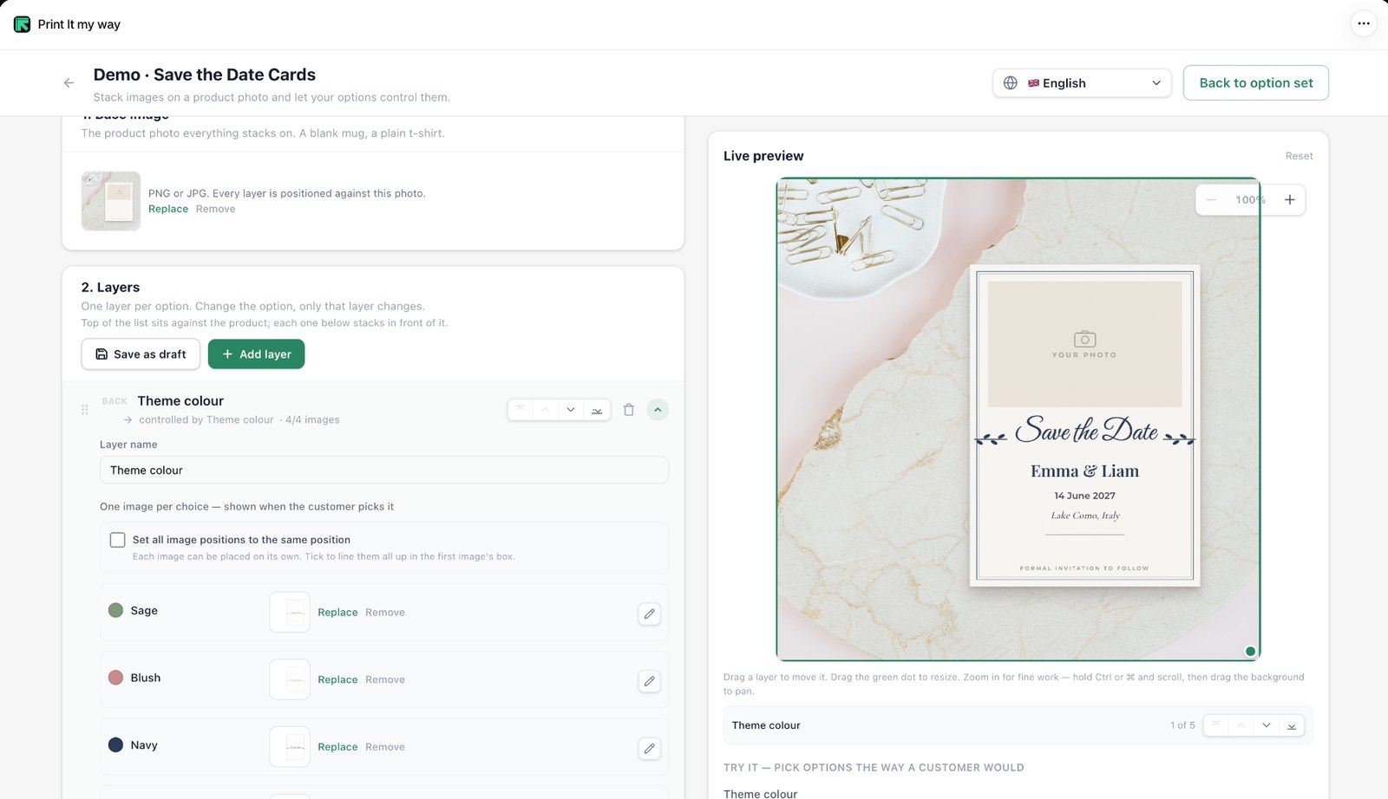This screenshot has width=1388, height=799.
Task: Remove the Sage image
Action: coord(385,613)
